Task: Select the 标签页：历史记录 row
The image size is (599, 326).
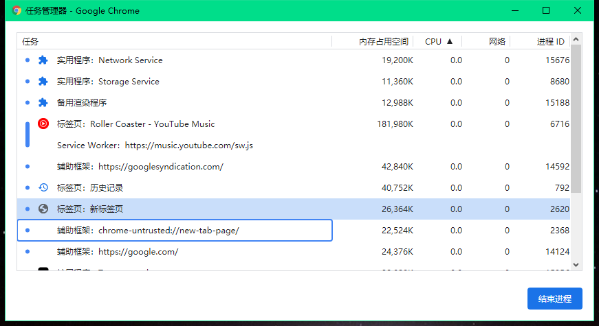Action: pos(294,187)
